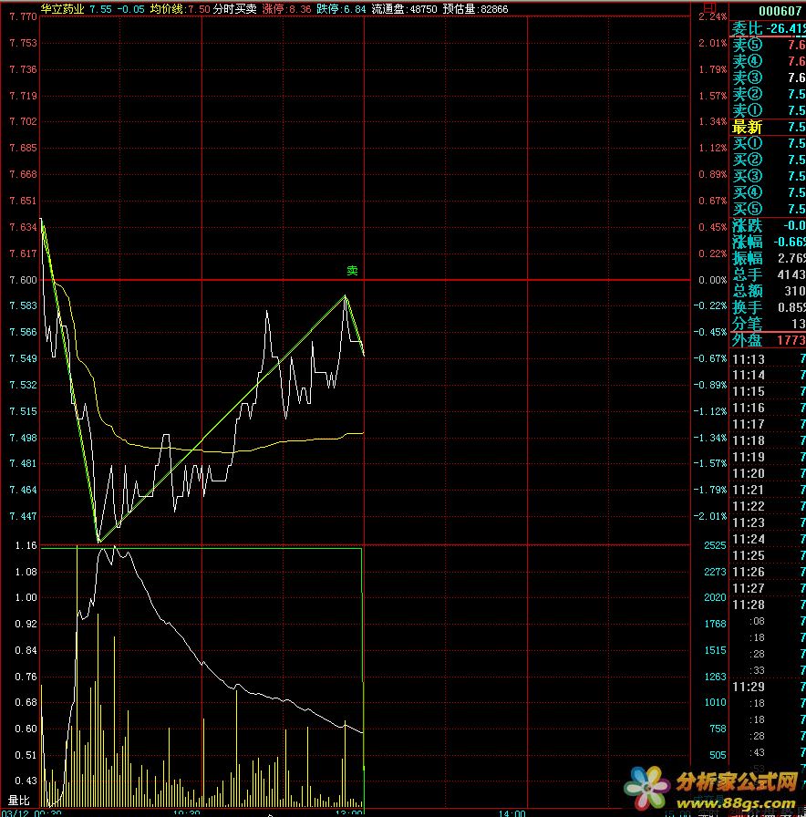Click the 量比 volume ratio label
This screenshot has width=806, height=817.
pos(19,801)
